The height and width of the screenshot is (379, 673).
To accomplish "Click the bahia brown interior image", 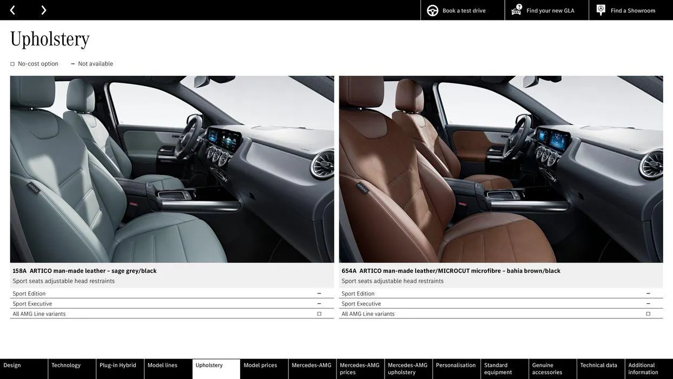I will click(501, 169).
